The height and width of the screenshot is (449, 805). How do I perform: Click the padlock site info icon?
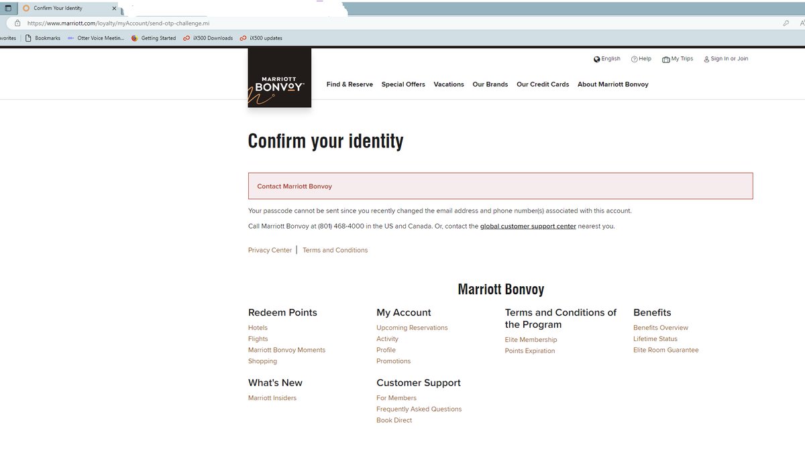coord(17,23)
